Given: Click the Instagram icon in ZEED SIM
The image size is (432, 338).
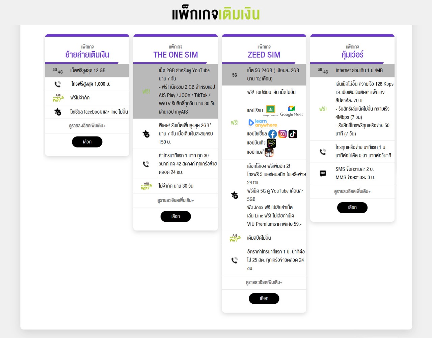Looking at the screenshot, I should pyautogui.click(x=282, y=134).
